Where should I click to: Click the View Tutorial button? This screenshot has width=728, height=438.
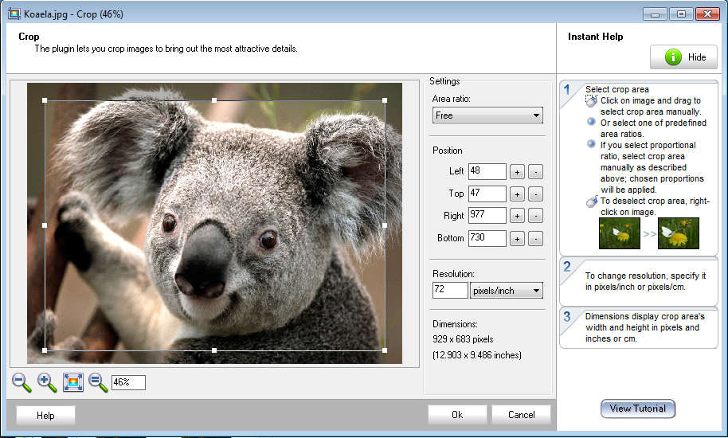[638, 409]
